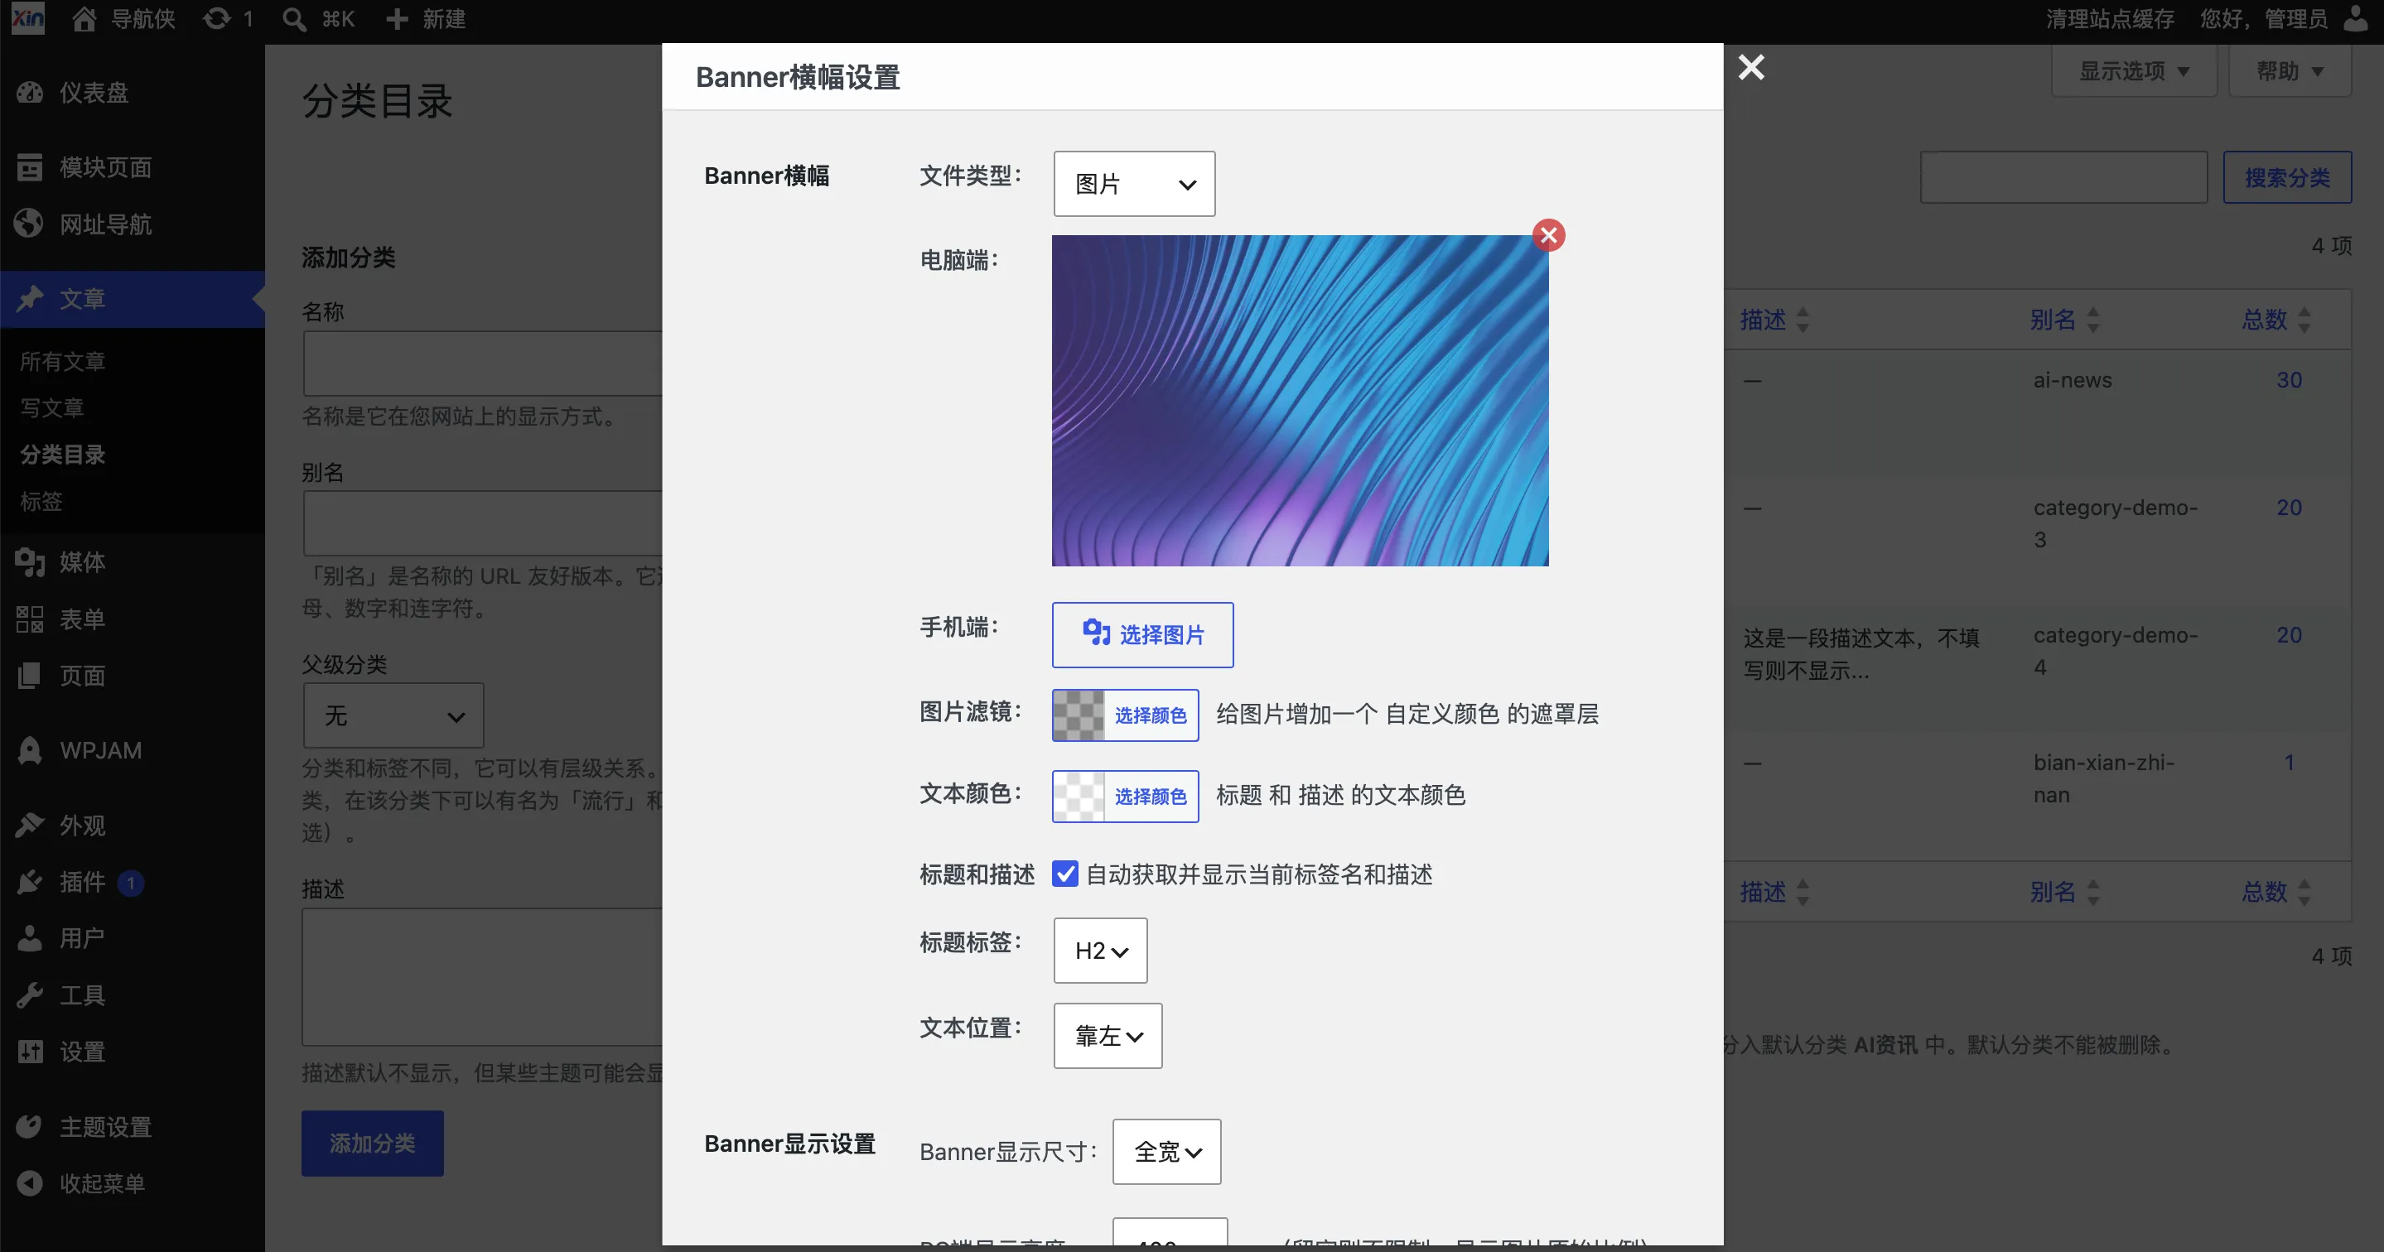Click the 设置 settings icon
2384x1252 pixels.
pos(30,1052)
